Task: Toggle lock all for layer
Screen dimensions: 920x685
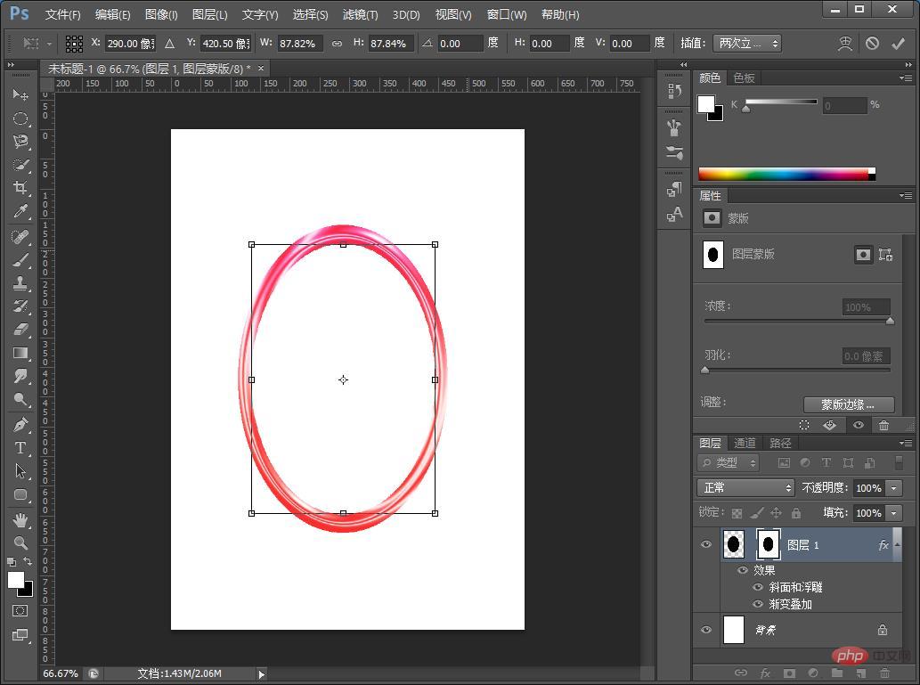Action: [796, 513]
